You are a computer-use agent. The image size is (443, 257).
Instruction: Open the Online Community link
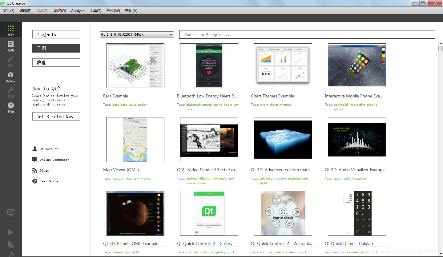coord(54,160)
